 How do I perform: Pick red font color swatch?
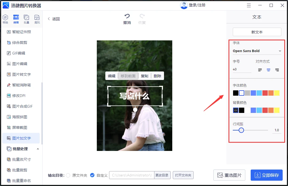point(265,93)
